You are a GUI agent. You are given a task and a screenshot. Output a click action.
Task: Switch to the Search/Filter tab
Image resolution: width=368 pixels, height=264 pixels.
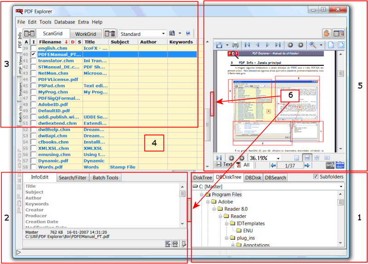tap(73, 178)
